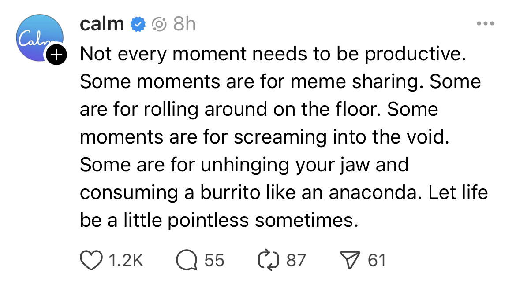Like the post with the heart icon
516x284 pixels.
[91, 260]
